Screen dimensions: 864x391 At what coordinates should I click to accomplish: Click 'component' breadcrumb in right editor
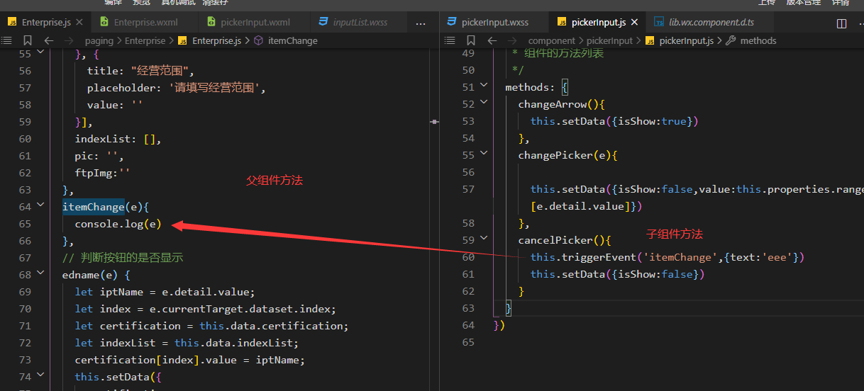click(x=552, y=40)
